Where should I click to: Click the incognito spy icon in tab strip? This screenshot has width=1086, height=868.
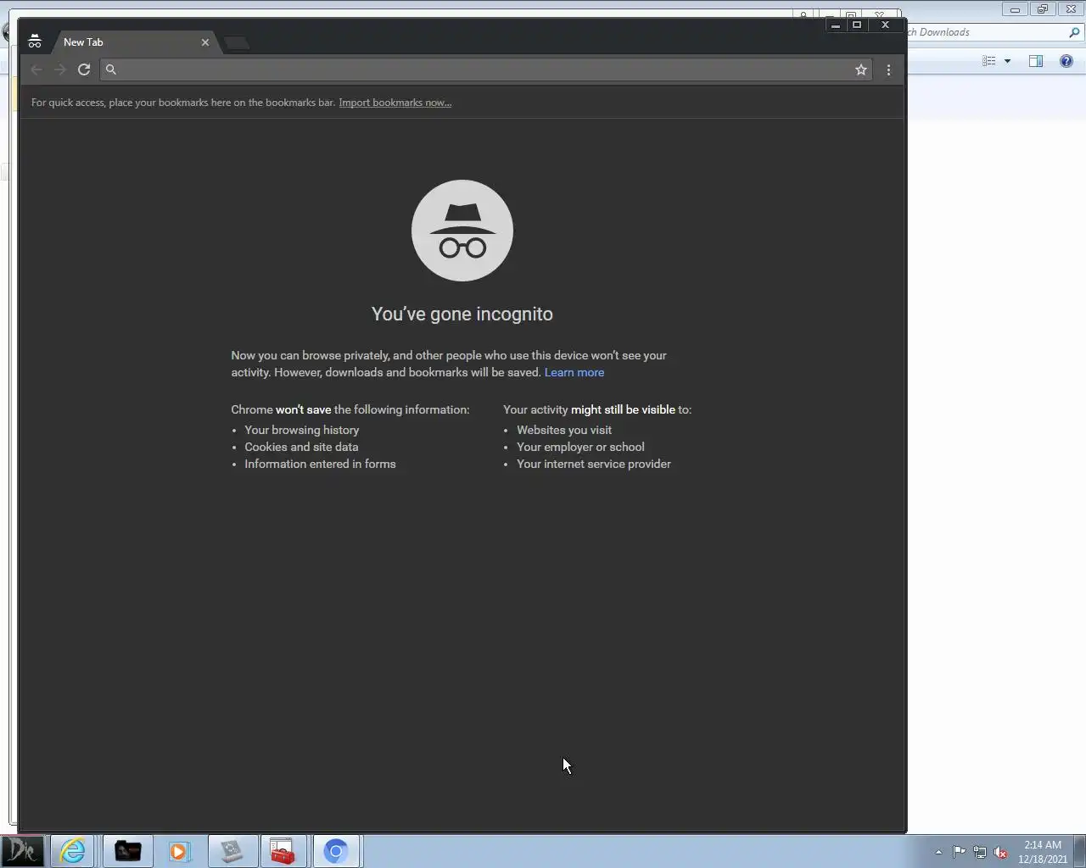click(35, 42)
